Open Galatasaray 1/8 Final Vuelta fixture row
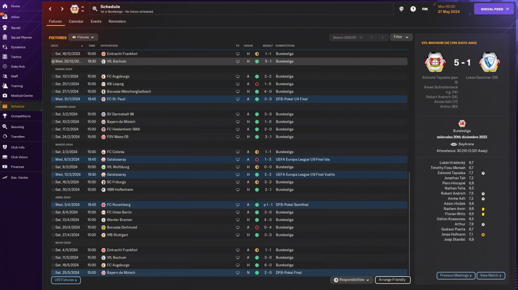The image size is (518, 290). [x=229, y=174]
